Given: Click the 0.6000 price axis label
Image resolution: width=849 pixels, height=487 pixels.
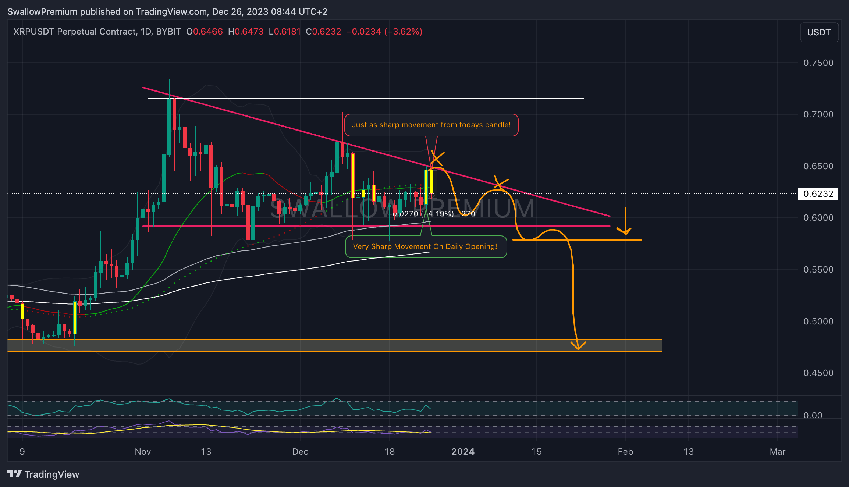Looking at the screenshot, I should 818,218.
